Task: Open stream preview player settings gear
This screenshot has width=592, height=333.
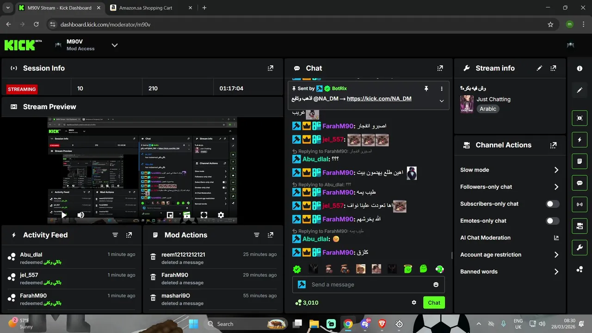Action: (221, 215)
